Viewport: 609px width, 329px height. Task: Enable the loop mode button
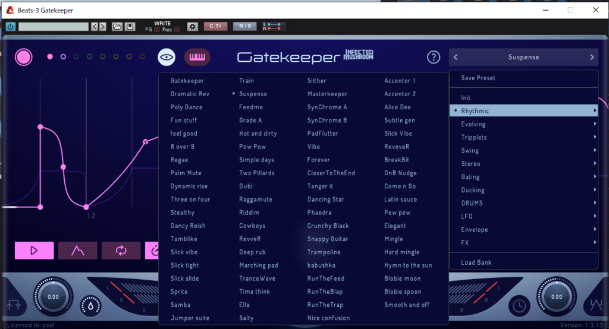121,250
